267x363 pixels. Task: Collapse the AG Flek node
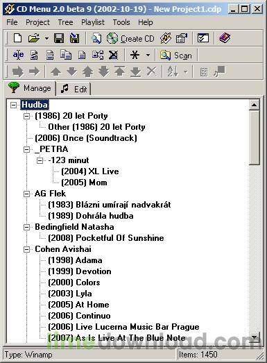(27, 194)
